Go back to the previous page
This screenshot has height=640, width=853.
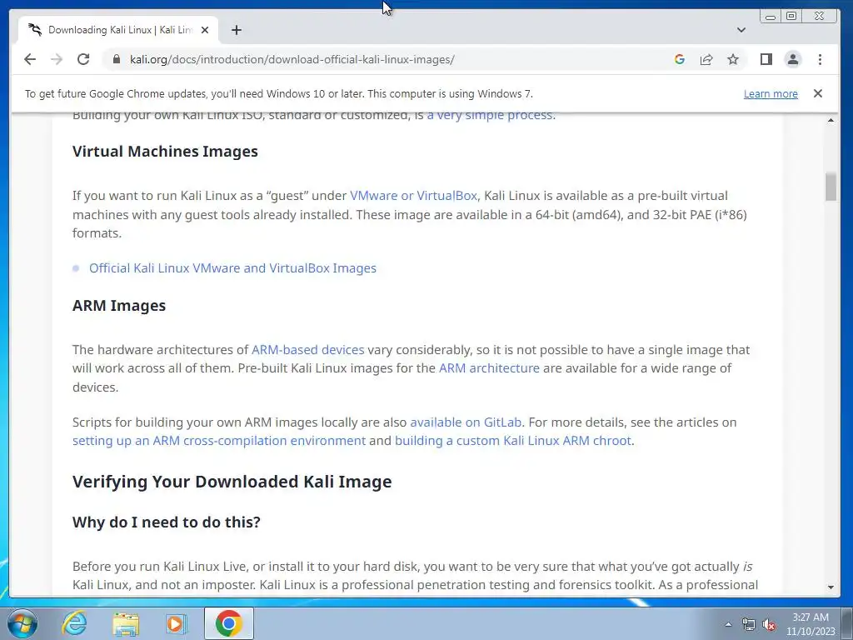30,59
